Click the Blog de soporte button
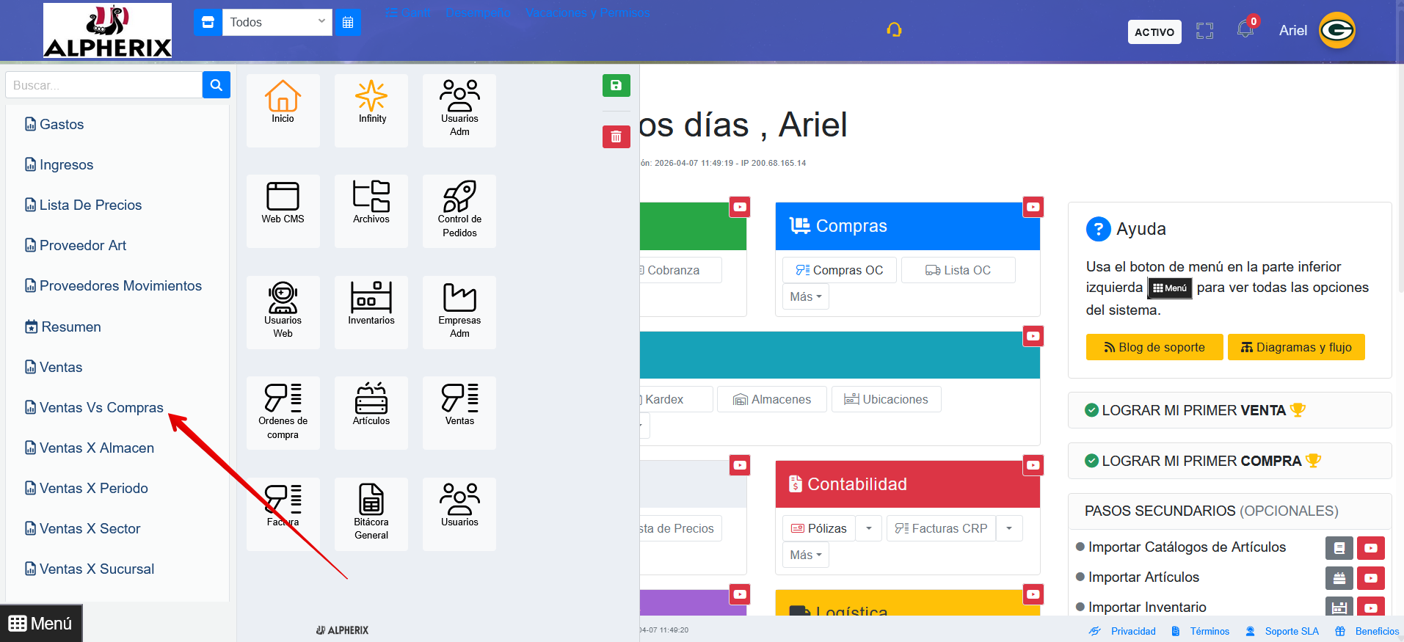This screenshot has height=642, width=1404. 1154,348
